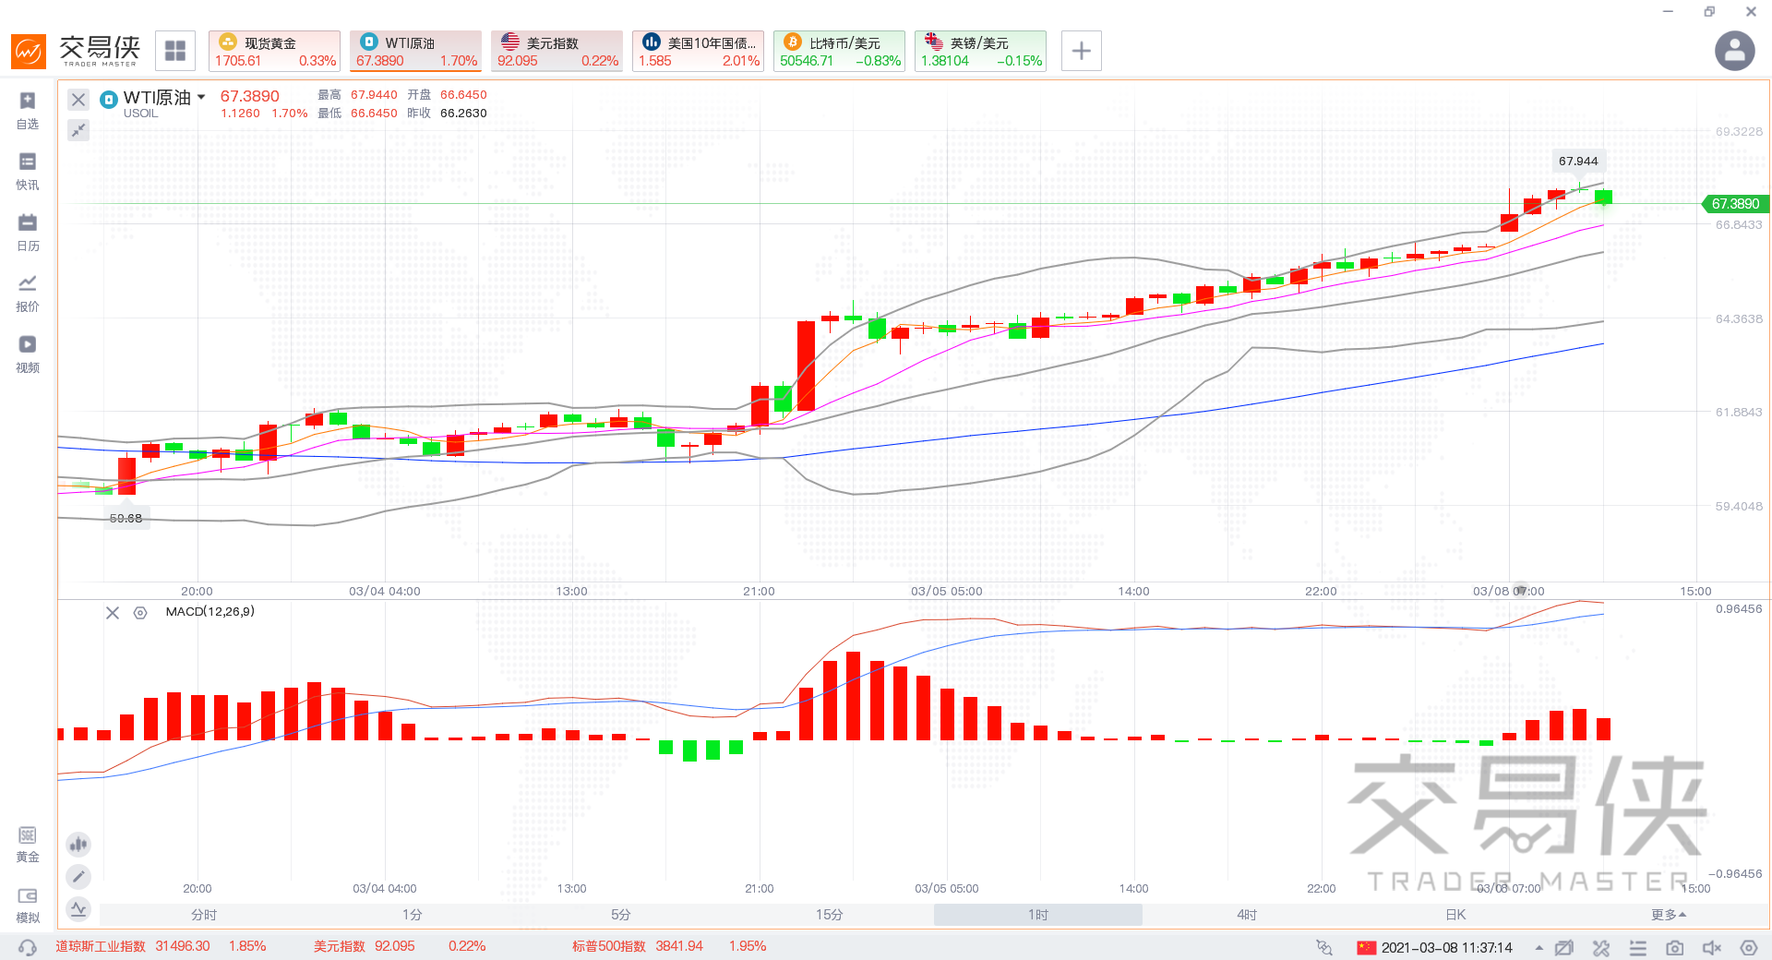Click the 67.944 high price marker
Viewport: 1772px width, 960px height.
coord(1578,161)
